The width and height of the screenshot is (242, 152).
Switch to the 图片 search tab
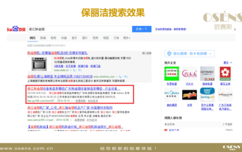(x=84, y=38)
